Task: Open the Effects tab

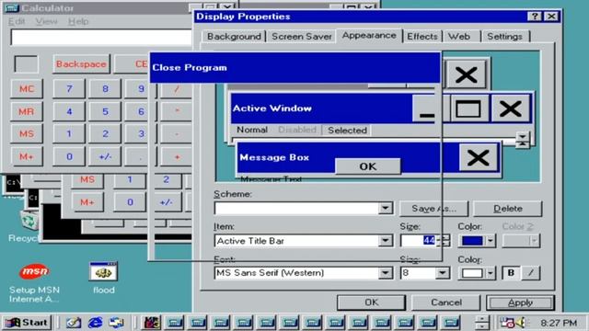Action: coord(422,37)
